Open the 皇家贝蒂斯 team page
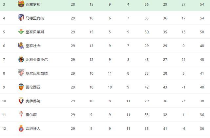 (x=35, y=32)
